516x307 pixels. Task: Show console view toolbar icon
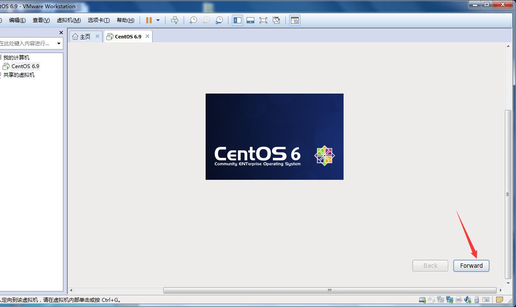tap(295, 20)
